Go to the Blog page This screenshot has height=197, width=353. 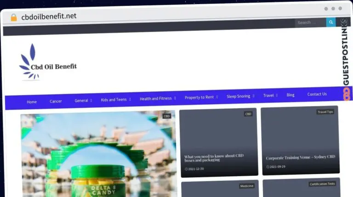pyautogui.click(x=290, y=95)
